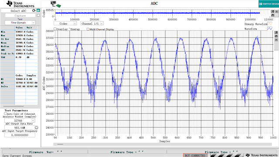Open the hardware connection icon near the title
279x157 pixels.
56,4
